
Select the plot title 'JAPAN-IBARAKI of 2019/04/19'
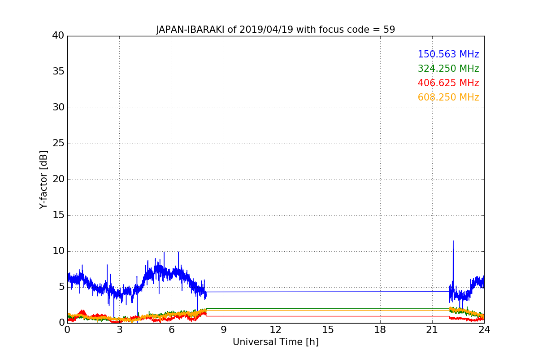click(275, 30)
